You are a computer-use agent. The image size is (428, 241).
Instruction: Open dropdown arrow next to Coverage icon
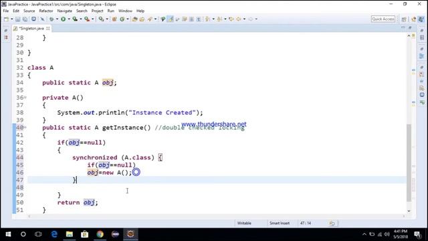pyautogui.click(x=80, y=19)
